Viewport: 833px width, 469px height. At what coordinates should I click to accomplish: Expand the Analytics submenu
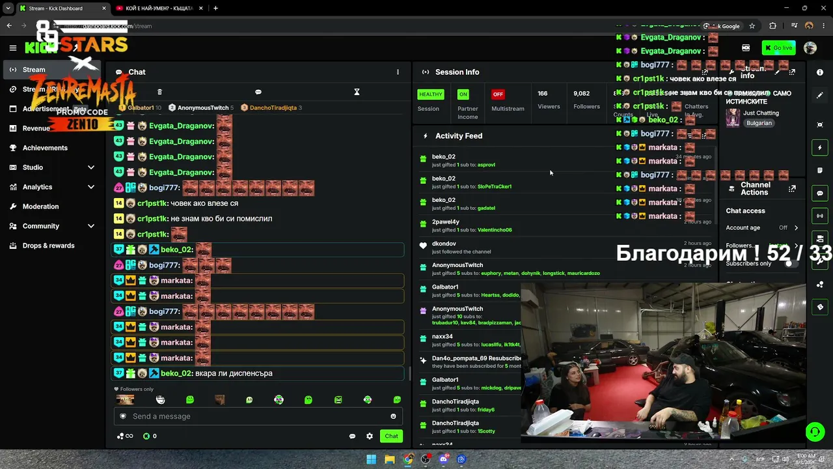tap(90, 187)
